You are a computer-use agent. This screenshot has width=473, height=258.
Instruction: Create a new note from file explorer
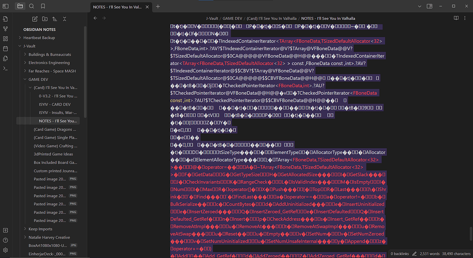point(35,19)
